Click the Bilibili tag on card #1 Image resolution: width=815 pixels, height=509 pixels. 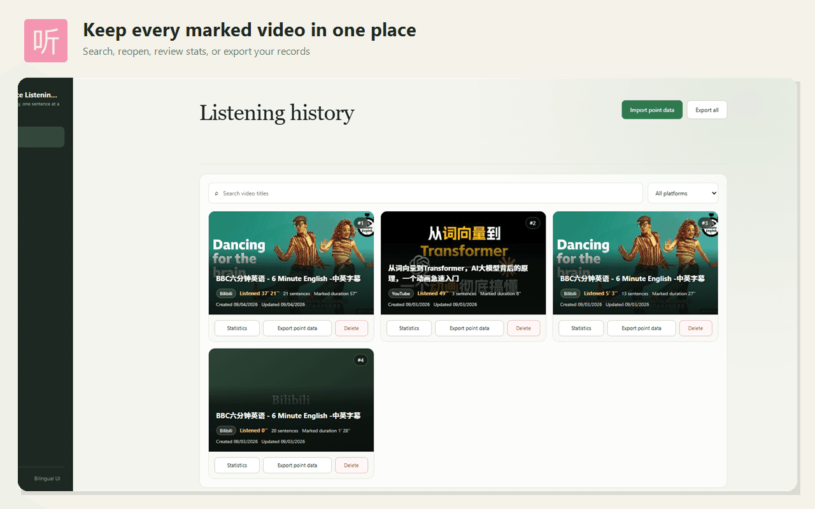226,293
